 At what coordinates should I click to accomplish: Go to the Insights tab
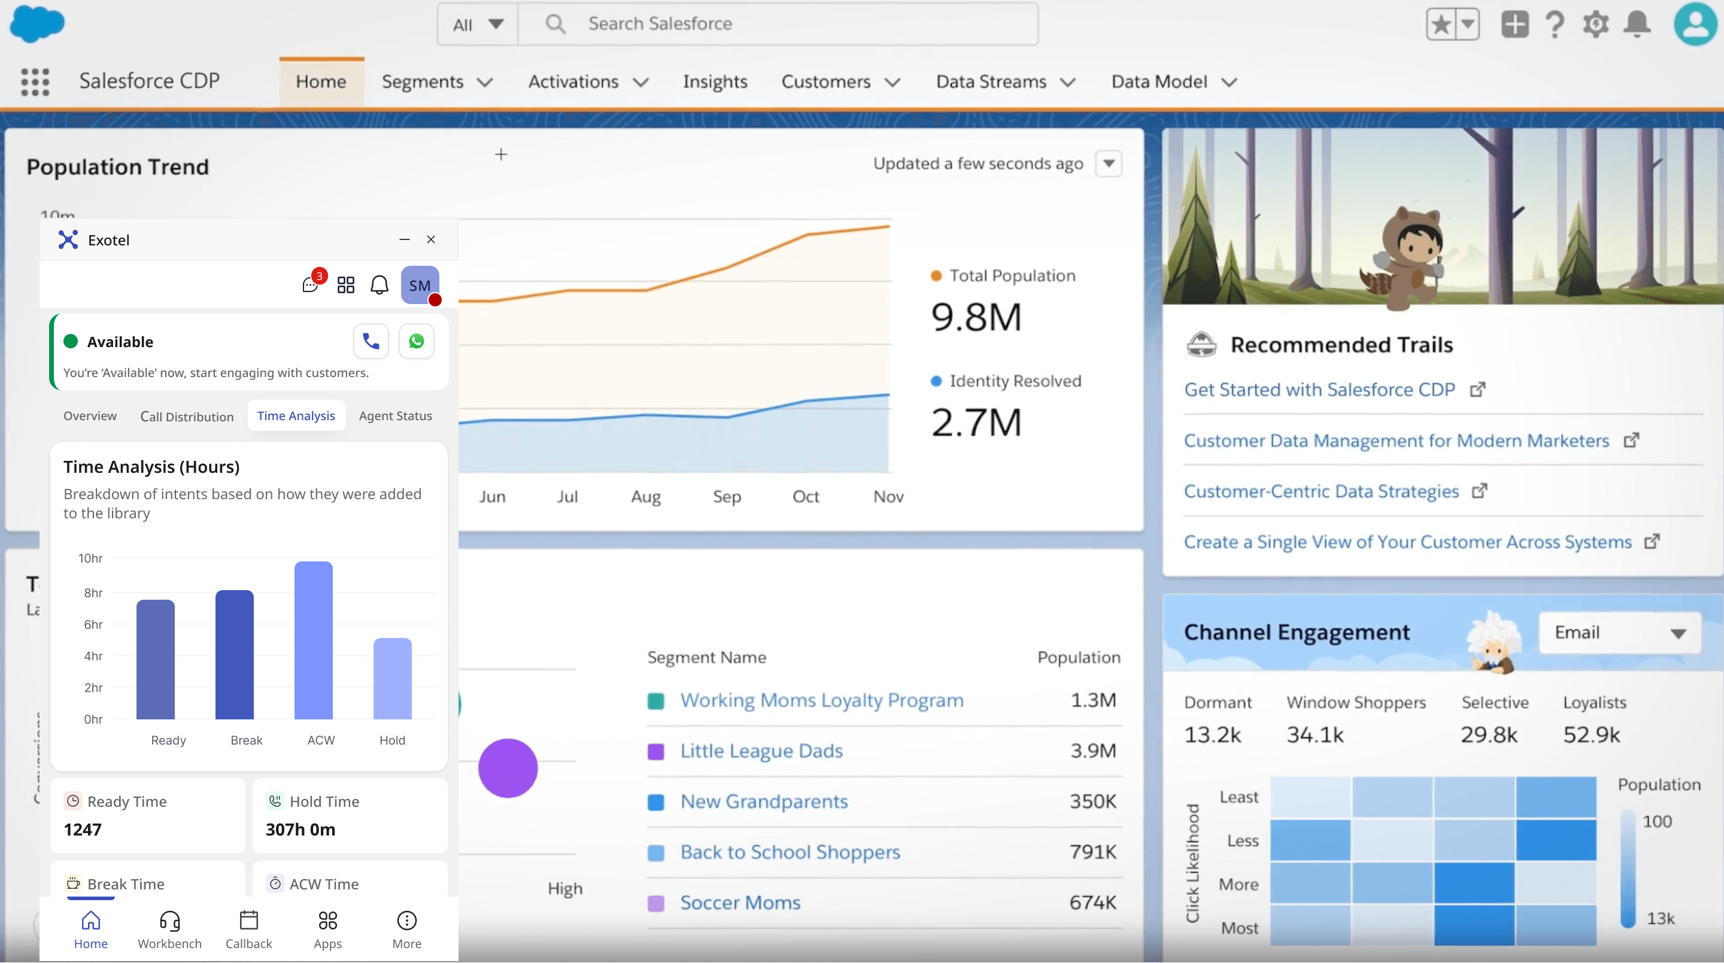[x=715, y=81]
